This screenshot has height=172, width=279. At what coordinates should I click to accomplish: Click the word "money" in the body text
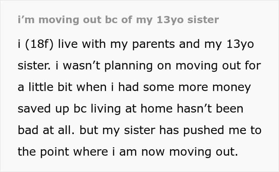tap(232, 88)
